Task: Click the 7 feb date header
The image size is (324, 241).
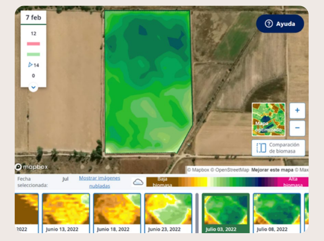Action: [33, 17]
